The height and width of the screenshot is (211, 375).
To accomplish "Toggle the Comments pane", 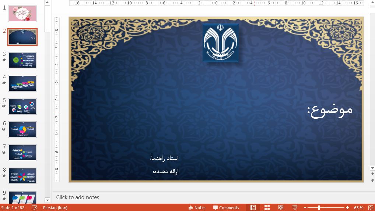I will pyautogui.click(x=226, y=208).
